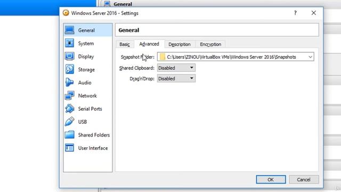Click the Storage label in sidebar
Viewport: 341px width, 192px height.
[86, 70]
